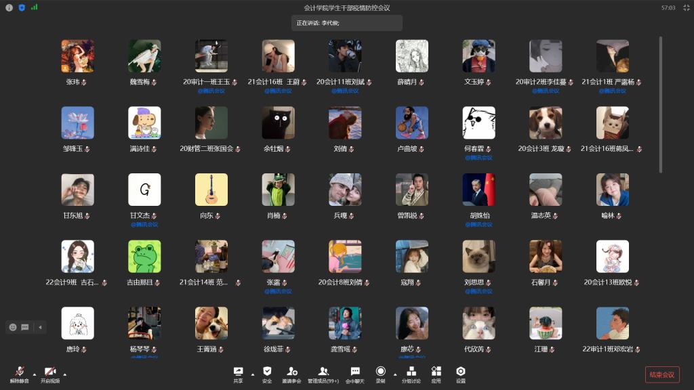Open video options arrow beside 开启视频
Viewport: 694px width, 390px height.
click(x=64, y=374)
